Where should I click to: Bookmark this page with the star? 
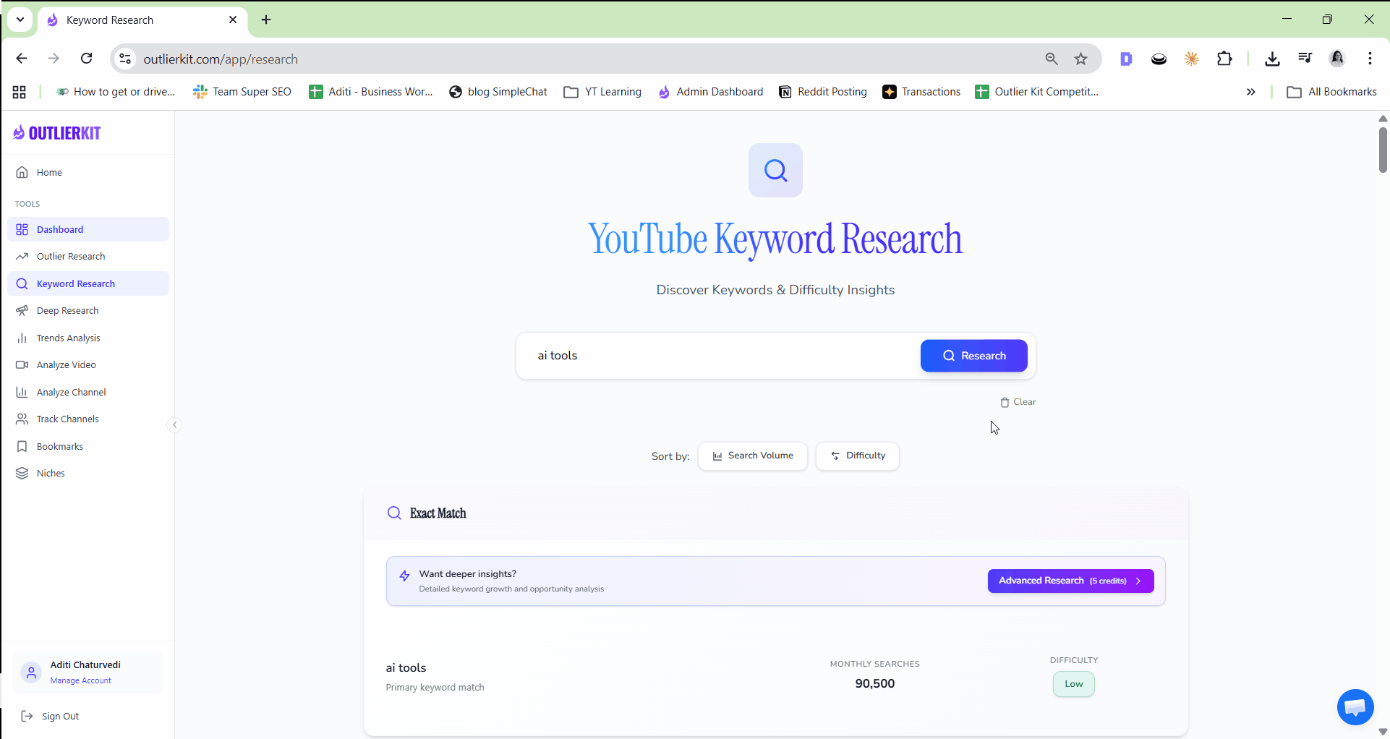click(x=1080, y=59)
